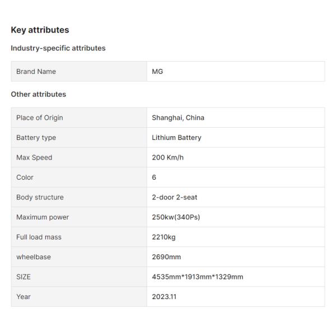Click the Key attributes heading
The image size is (336, 336).
click(x=40, y=30)
